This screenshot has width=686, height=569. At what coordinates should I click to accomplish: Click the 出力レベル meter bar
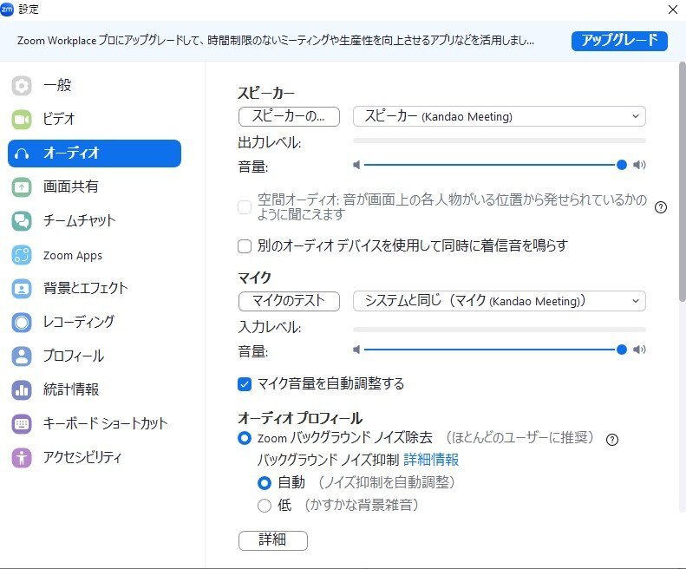[x=500, y=141]
